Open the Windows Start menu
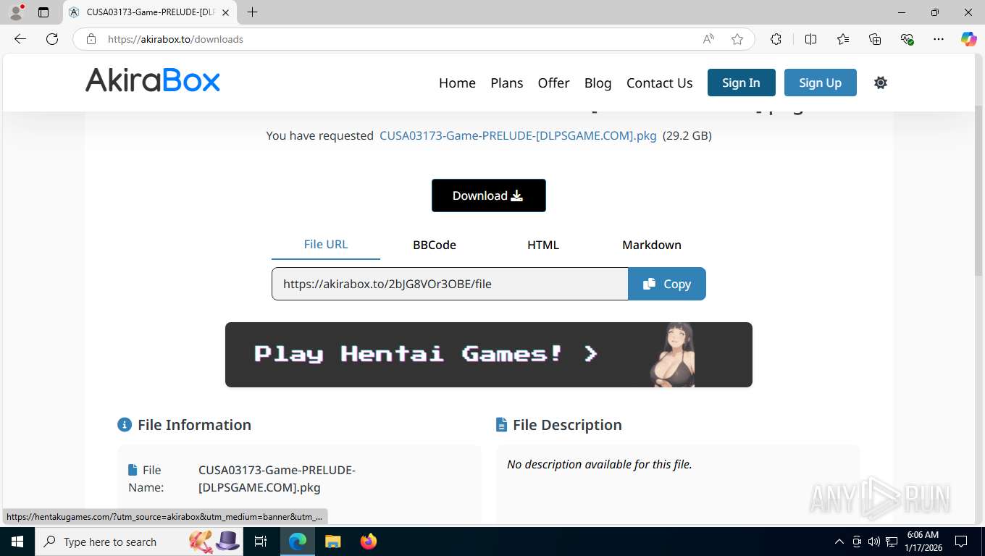 pyautogui.click(x=17, y=542)
